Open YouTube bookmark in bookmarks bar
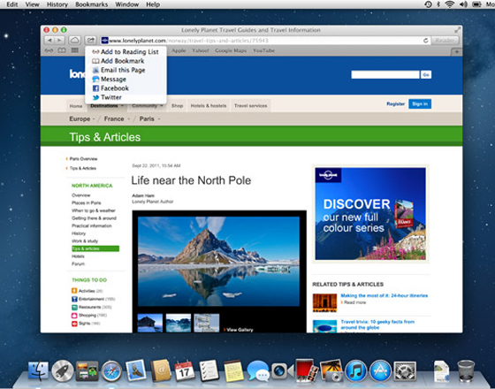495x389 pixels. (263, 50)
